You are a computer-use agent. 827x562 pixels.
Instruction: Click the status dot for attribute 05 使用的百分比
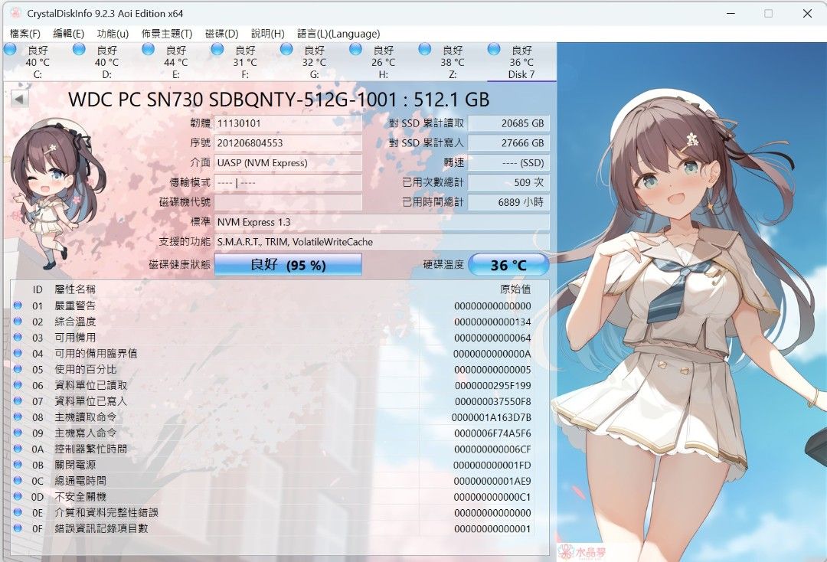tap(18, 369)
